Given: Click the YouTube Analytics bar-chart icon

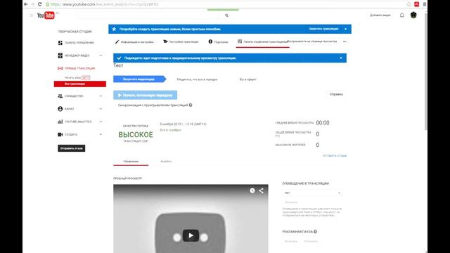Looking at the screenshot, I should pyautogui.click(x=60, y=122).
